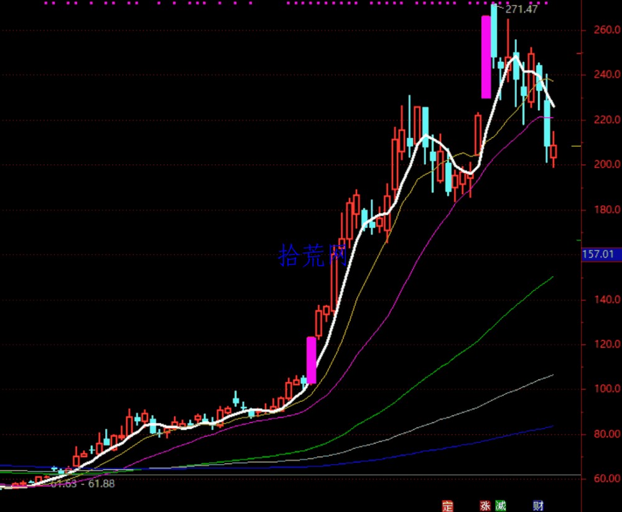This screenshot has height=512, width=622.
Task: Open the red 涨 event marker
Action: click(x=485, y=506)
